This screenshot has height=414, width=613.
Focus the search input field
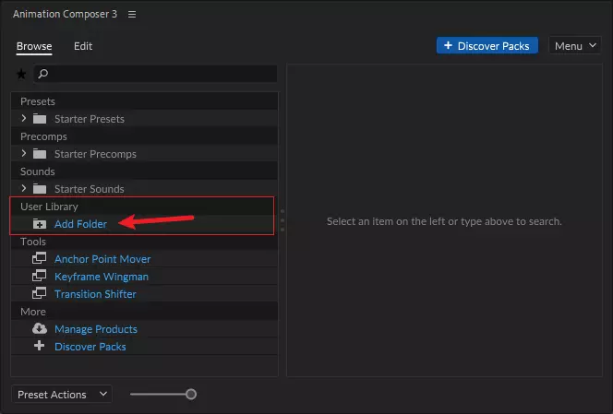coord(156,74)
